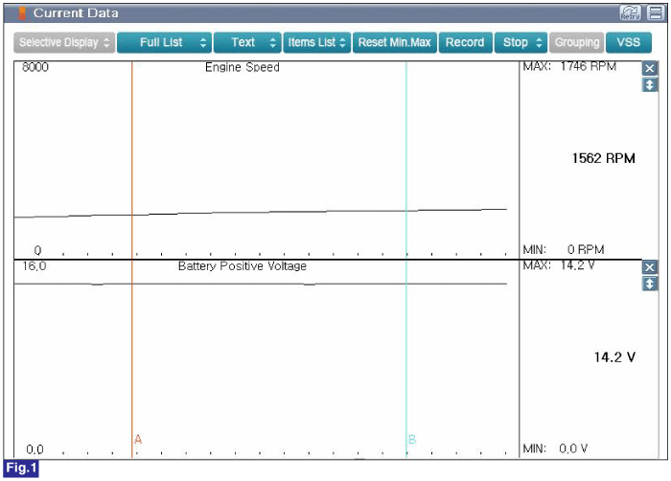Click the 14.2 V current value

tap(614, 357)
